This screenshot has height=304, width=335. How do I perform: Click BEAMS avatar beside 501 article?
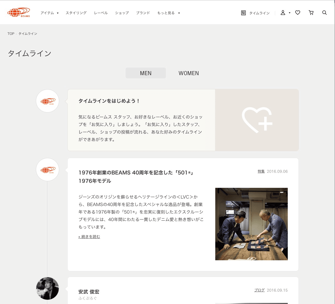point(48,170)
